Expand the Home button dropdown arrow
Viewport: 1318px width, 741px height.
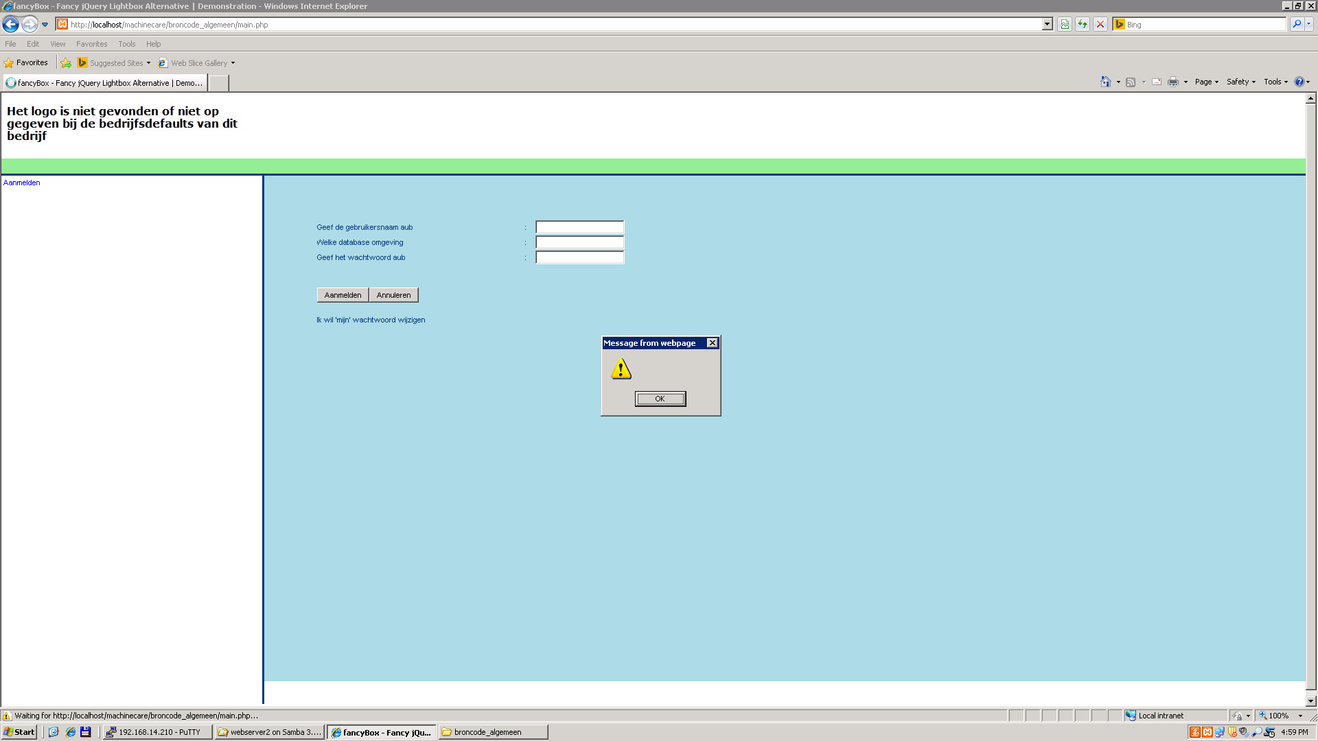pos(1118,82)
